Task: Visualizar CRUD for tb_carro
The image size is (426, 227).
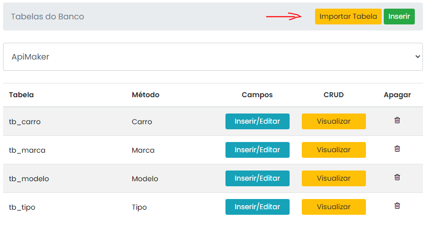Action: [333, 122]
